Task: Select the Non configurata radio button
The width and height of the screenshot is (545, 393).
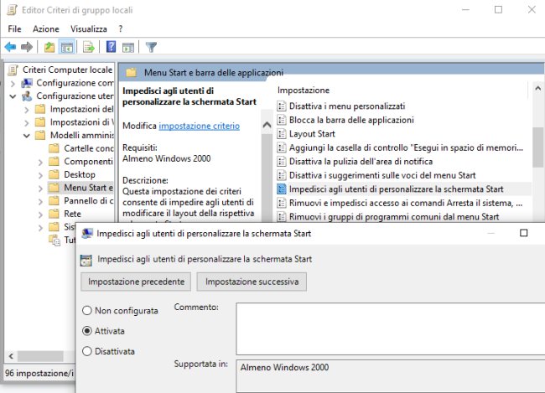Action: 87,310
